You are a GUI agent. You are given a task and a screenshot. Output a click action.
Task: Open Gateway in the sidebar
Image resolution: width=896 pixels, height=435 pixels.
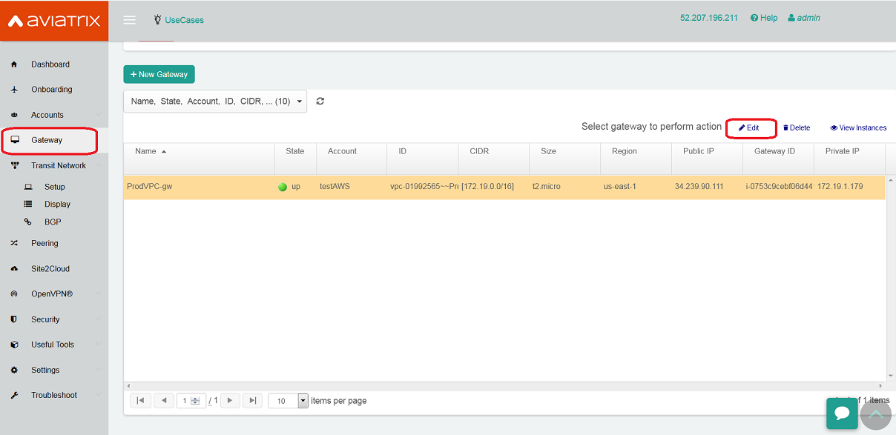coord(47,140)
